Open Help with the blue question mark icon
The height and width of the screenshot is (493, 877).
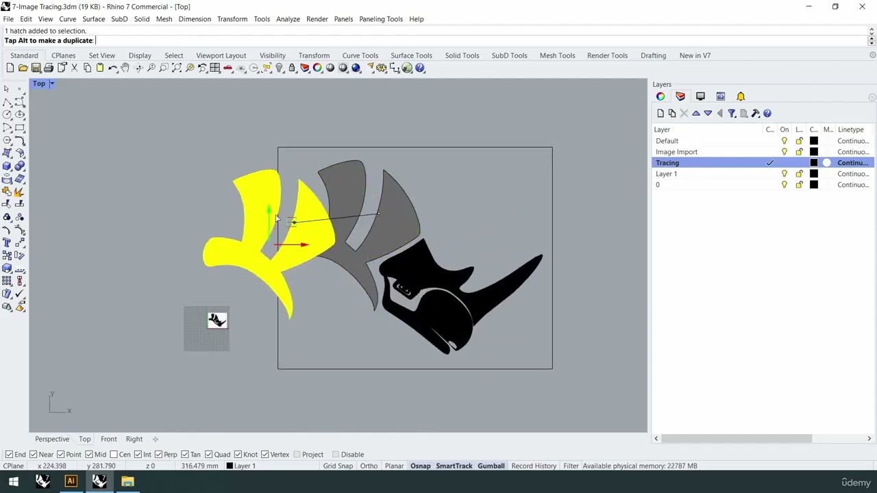coord(420,68)
